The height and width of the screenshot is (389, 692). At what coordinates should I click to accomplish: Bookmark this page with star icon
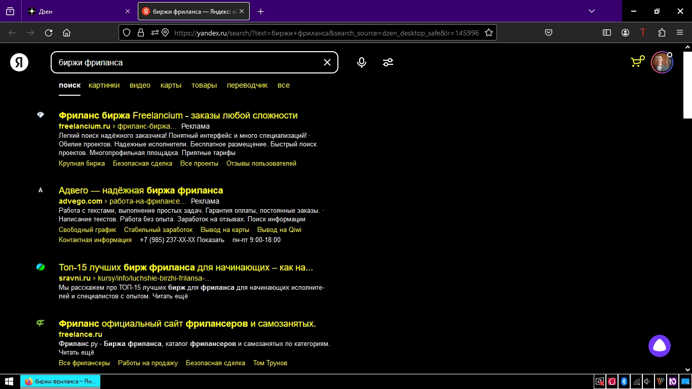click(489, 32)
